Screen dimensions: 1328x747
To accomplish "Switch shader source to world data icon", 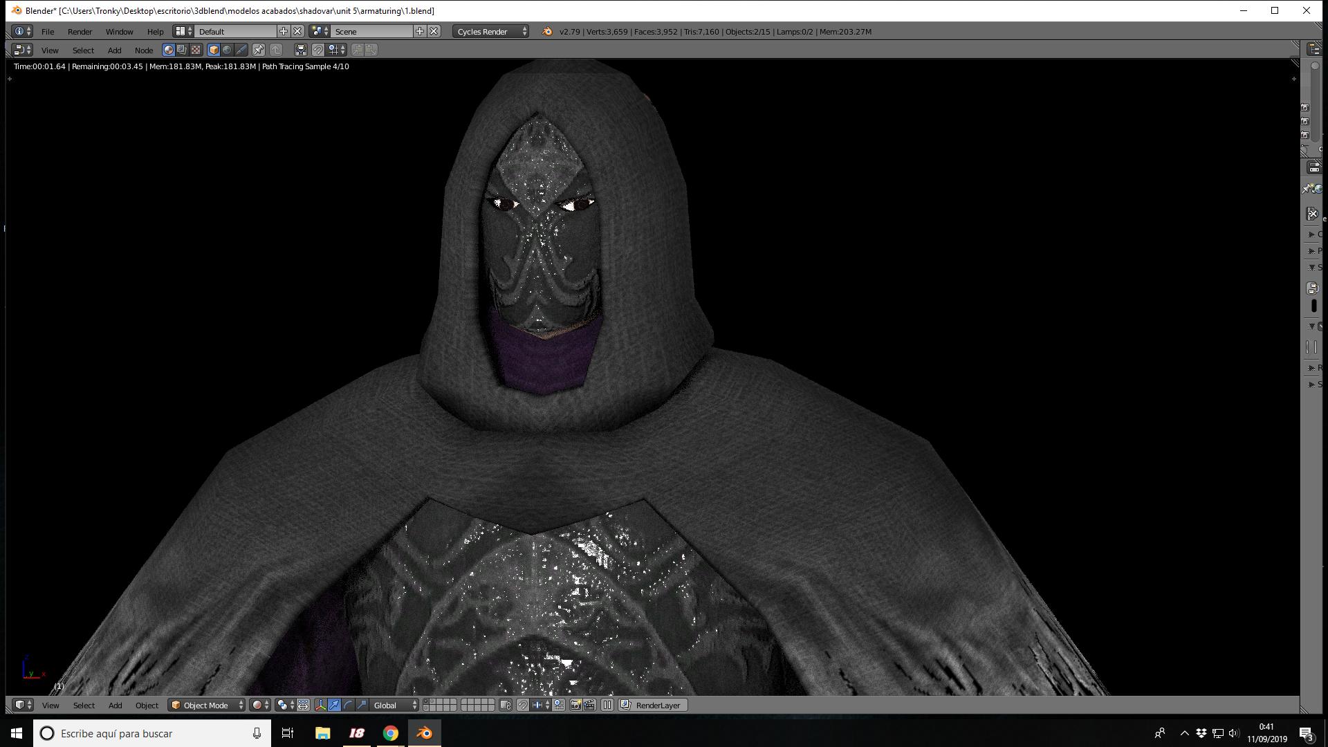I will (227, 50).
